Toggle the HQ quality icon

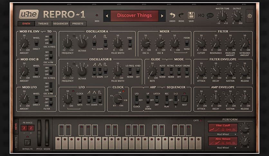click(x=201, y=15)
